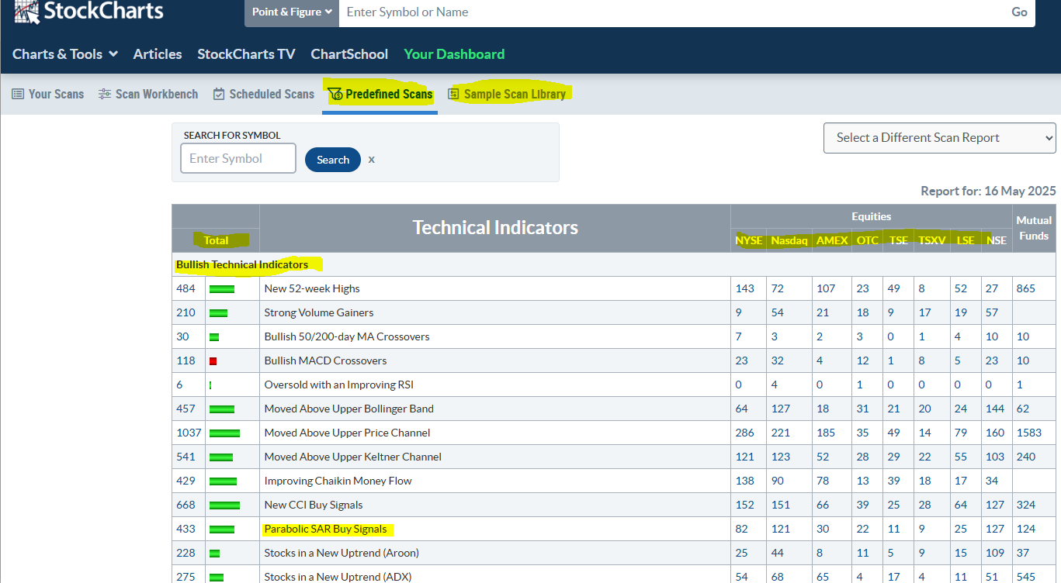Expand the Charts & Tools menu
Screen dimensions: 1061x583
point(65,54)
